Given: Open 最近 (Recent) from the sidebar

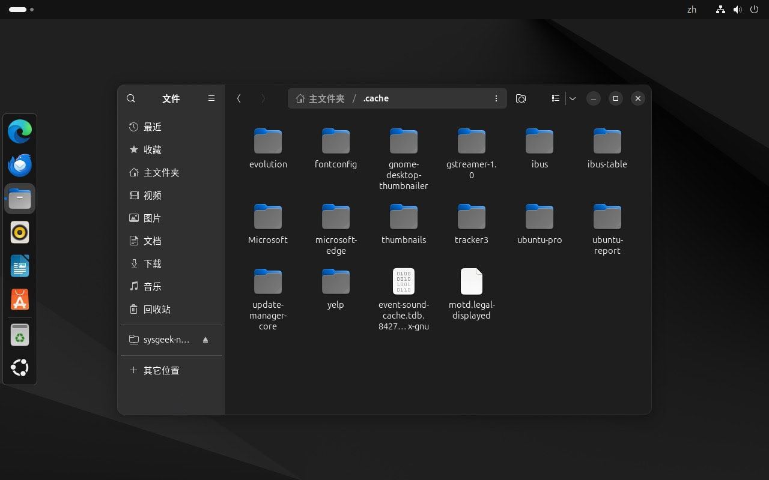Looking at the screenshot, I should [152, 127].
